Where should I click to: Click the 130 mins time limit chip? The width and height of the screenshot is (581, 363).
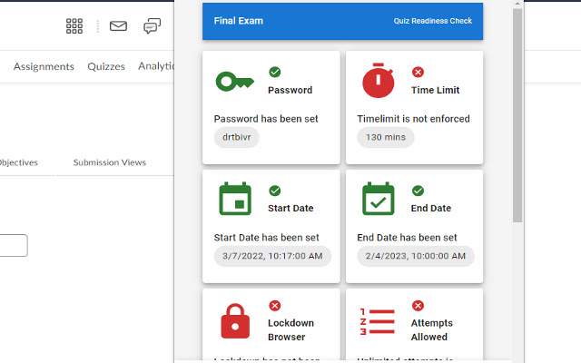click(385, 137)
